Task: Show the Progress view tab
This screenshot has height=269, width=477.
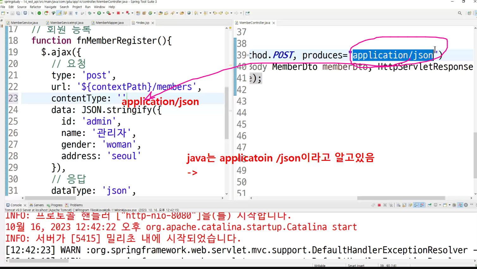Action: click(x=55, y=205)
